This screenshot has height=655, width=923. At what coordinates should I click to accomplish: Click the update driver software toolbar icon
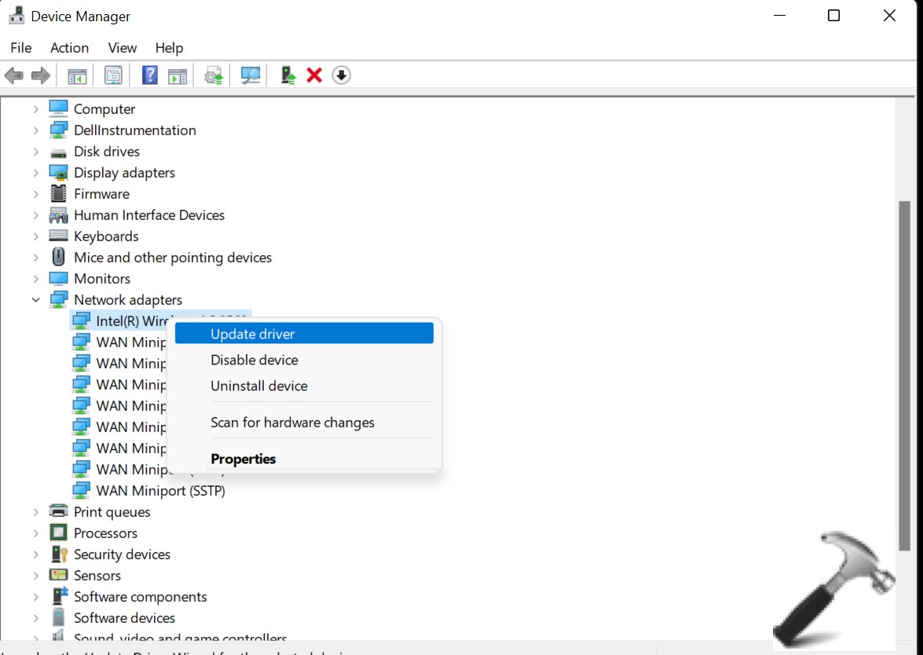(x=214, y=75)
